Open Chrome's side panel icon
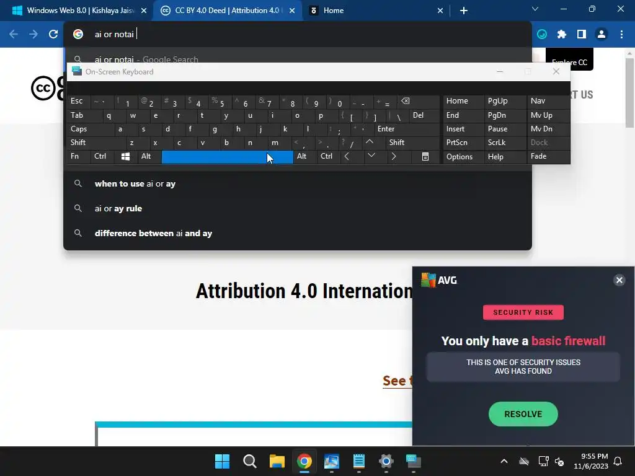Viewport: 635px width, 476px height. [x=582, y=35]
